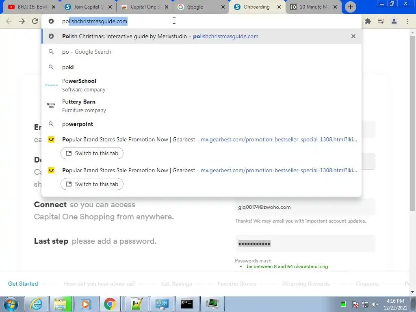This screenshot has height=312, width=416.
Task: Reload the current page
Action: (x=35, y=21)
